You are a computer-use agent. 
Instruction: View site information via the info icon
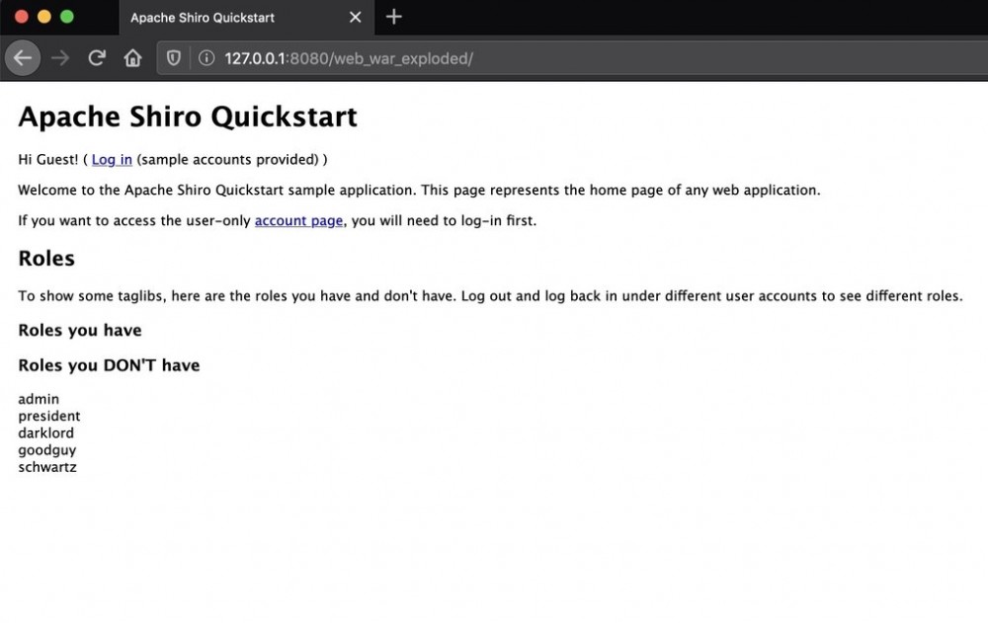point(205,57)
